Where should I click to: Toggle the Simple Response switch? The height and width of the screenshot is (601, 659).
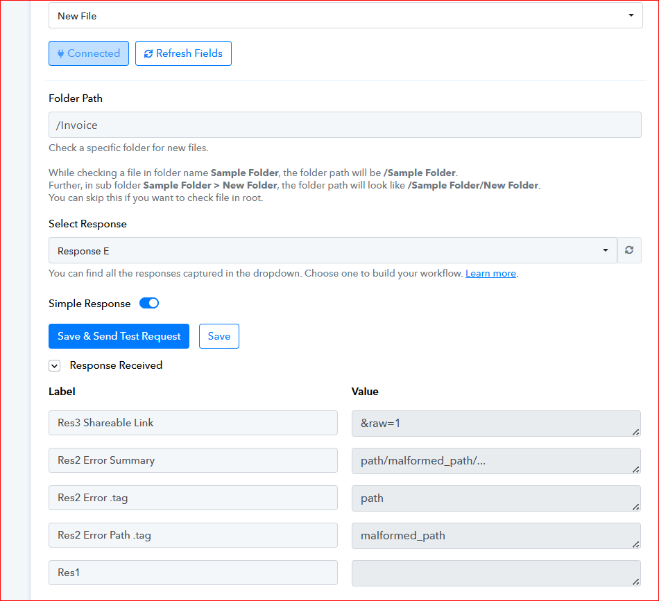click(149, 304)
